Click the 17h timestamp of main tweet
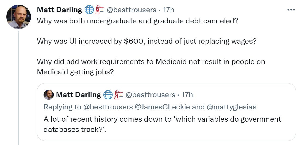The image size is (300, 145). [x=168, y=10]
